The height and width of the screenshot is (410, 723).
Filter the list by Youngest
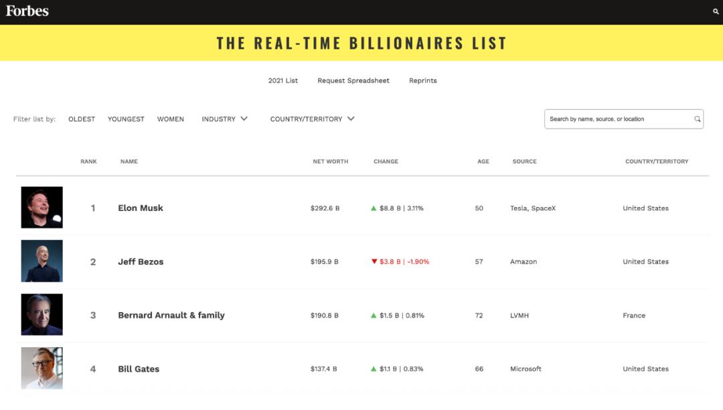point(126,119)
